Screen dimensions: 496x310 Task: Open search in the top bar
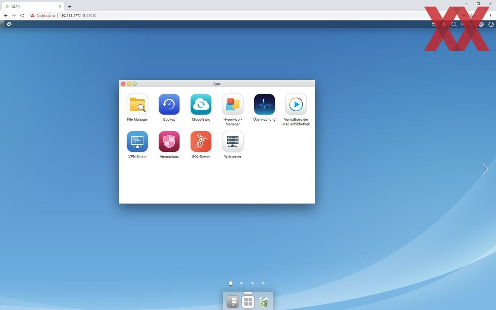pyautogui.click(x=454, y=24)
